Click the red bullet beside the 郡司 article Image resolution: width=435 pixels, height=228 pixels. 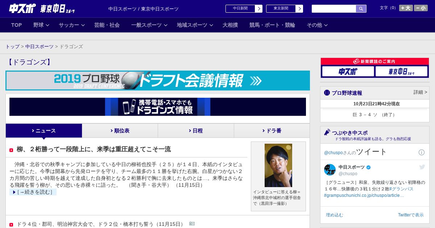[x=11, y=225]
